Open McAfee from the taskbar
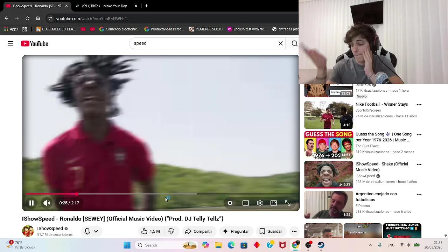This screenshot has width=448, height=252. click(282, 245)
